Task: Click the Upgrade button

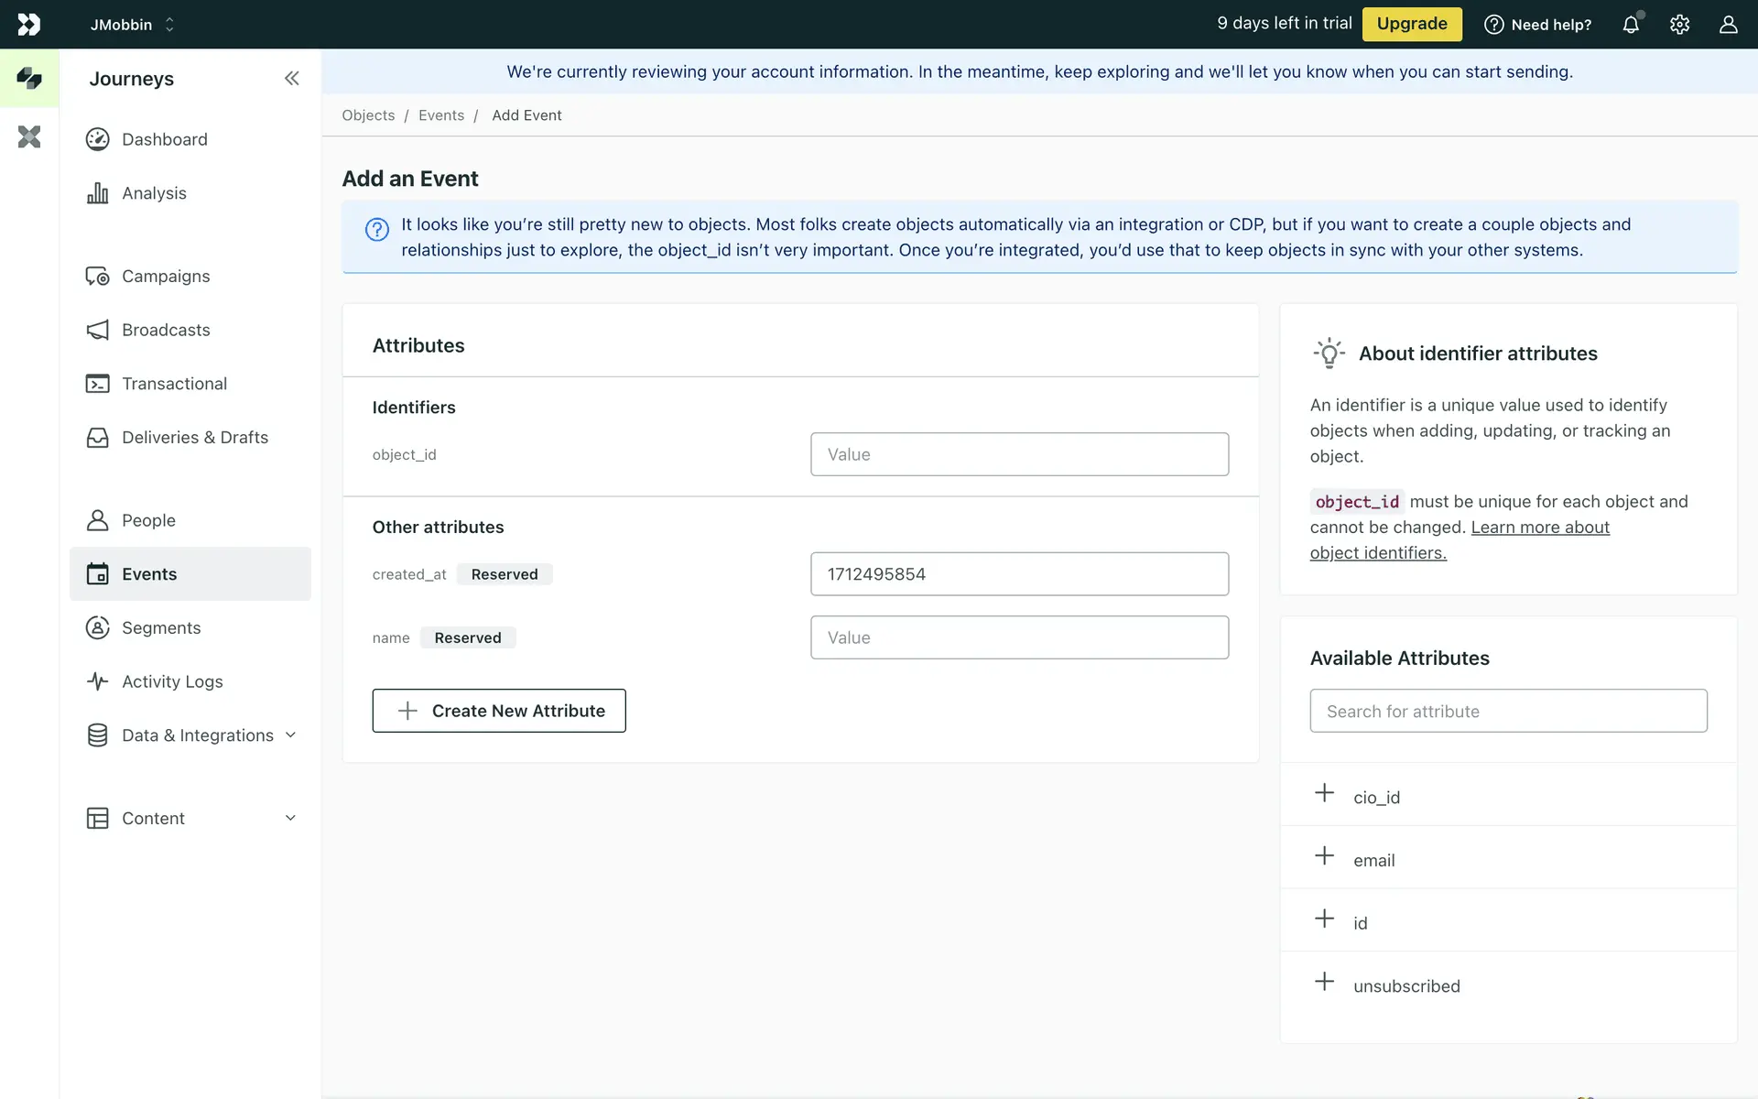Action: [1411, 25]
